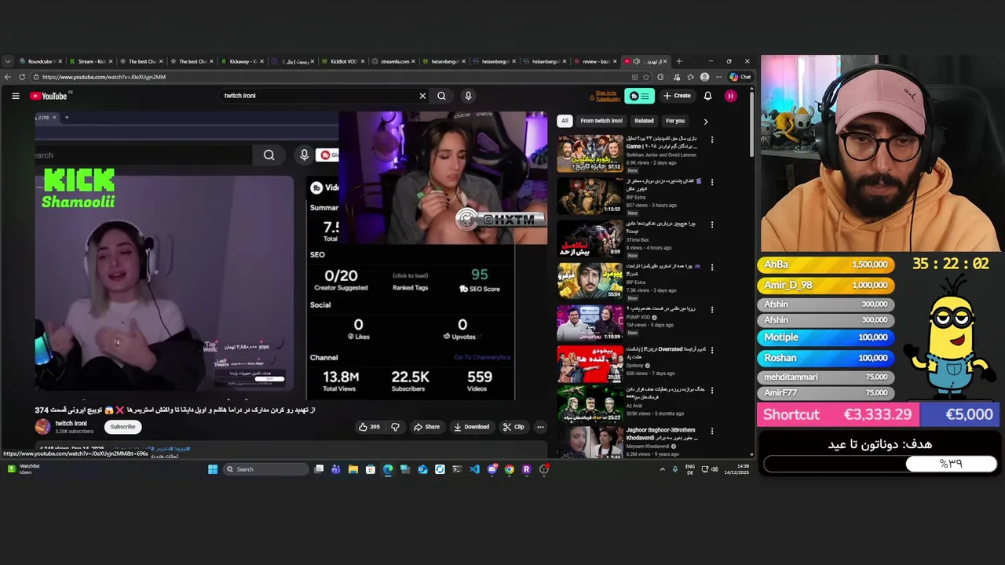Open the YouTube hamburger guide menu

click(15, 96)
